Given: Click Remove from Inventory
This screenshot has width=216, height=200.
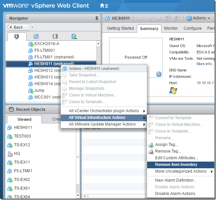Looking at the screenshot, I should click(181, 165).
